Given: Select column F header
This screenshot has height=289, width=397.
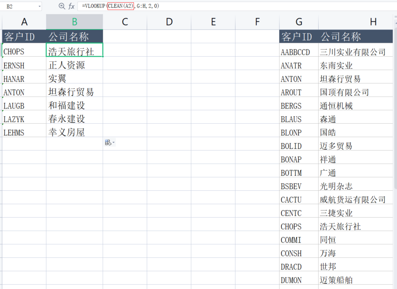Looking at the screenshot, I should coord(257,22).
